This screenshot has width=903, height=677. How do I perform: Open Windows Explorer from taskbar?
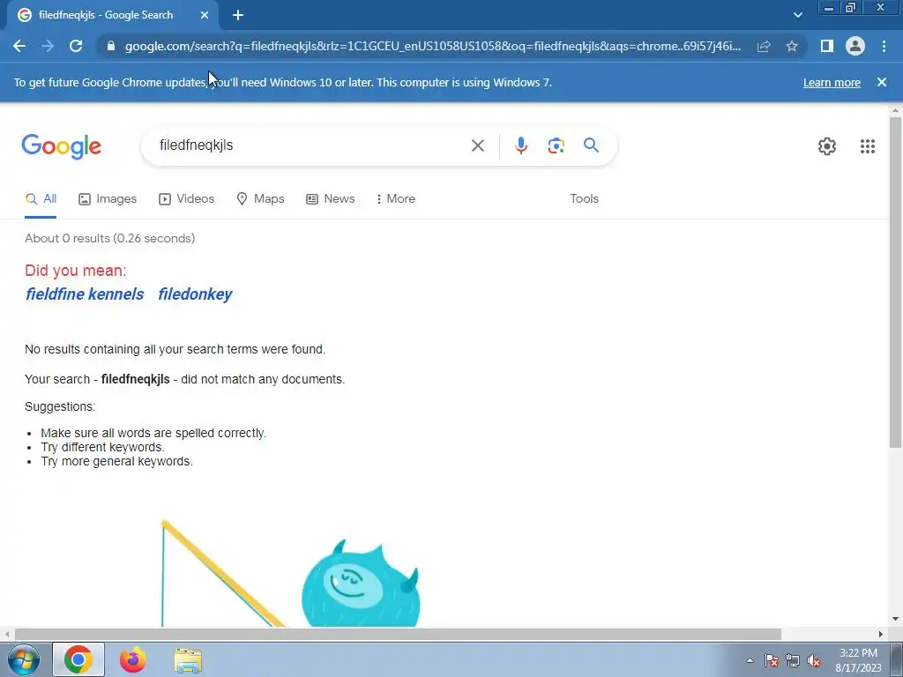point(188,660)
